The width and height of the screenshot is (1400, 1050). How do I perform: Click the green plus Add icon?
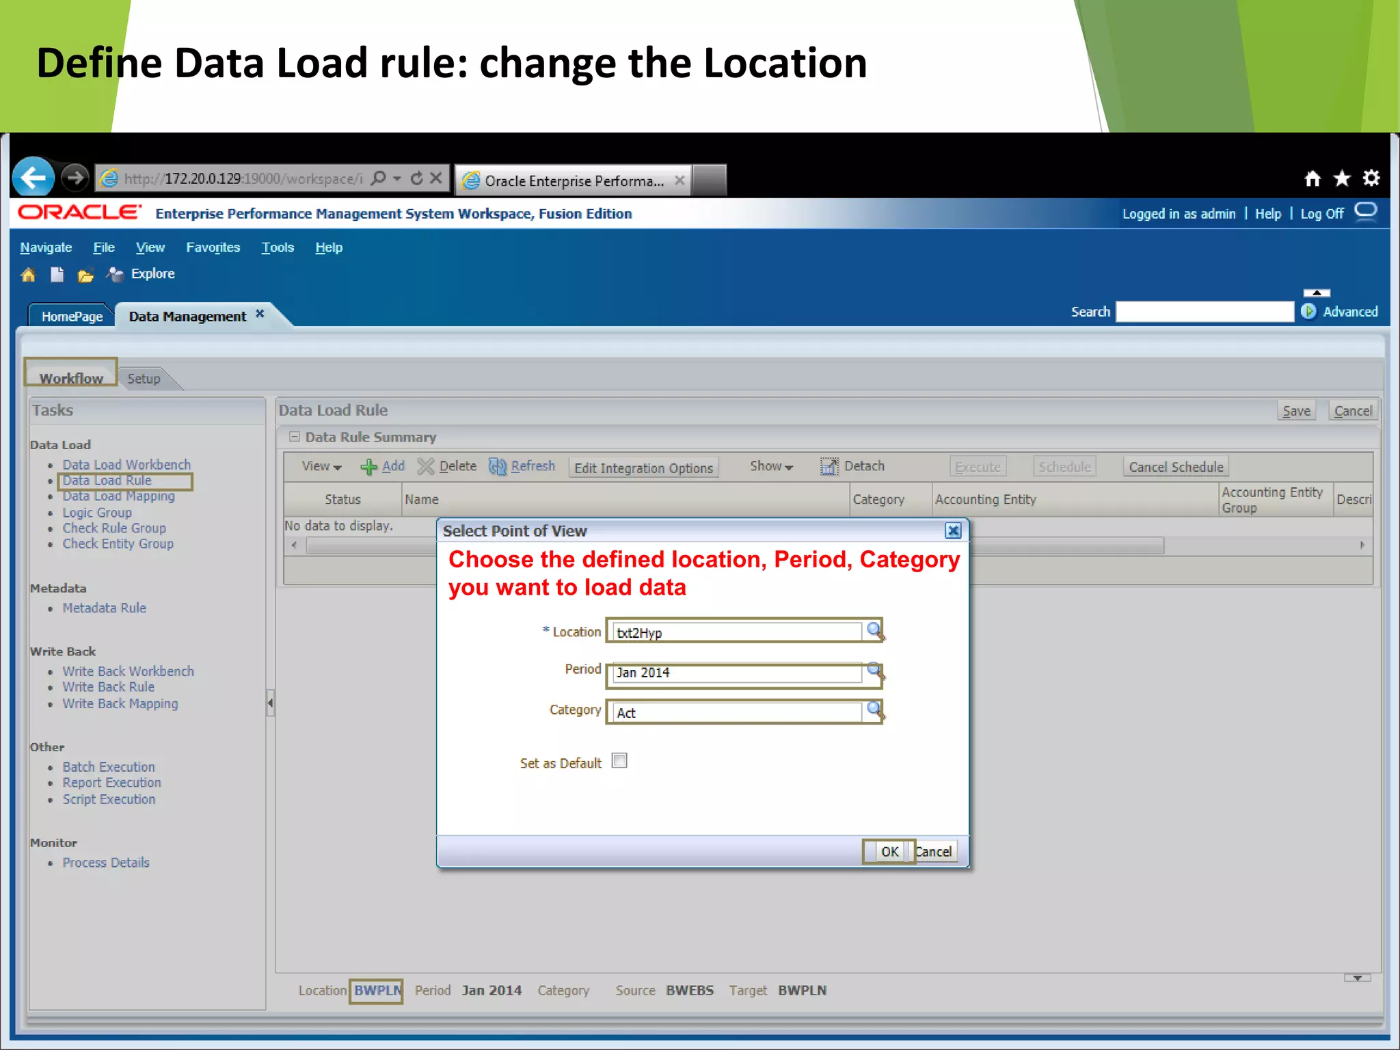tap(368, 467)
